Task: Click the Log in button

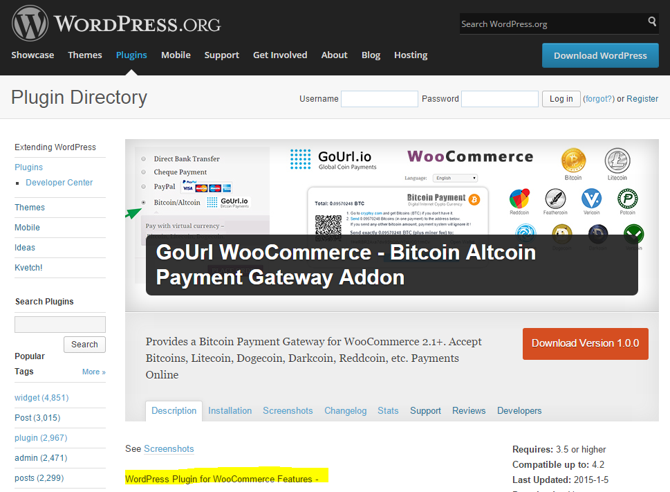Action: (x=561, y=99)
